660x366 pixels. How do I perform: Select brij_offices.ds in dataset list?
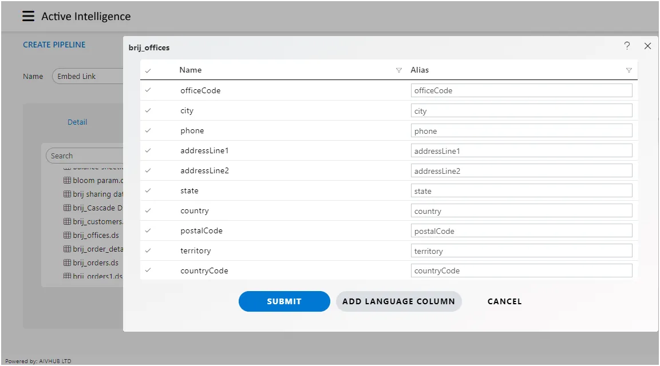(x=96, y=235)
